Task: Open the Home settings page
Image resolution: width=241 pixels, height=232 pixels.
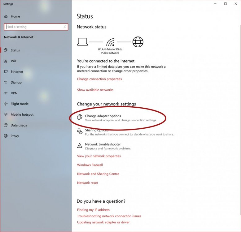Action: [x=15, y=16]
